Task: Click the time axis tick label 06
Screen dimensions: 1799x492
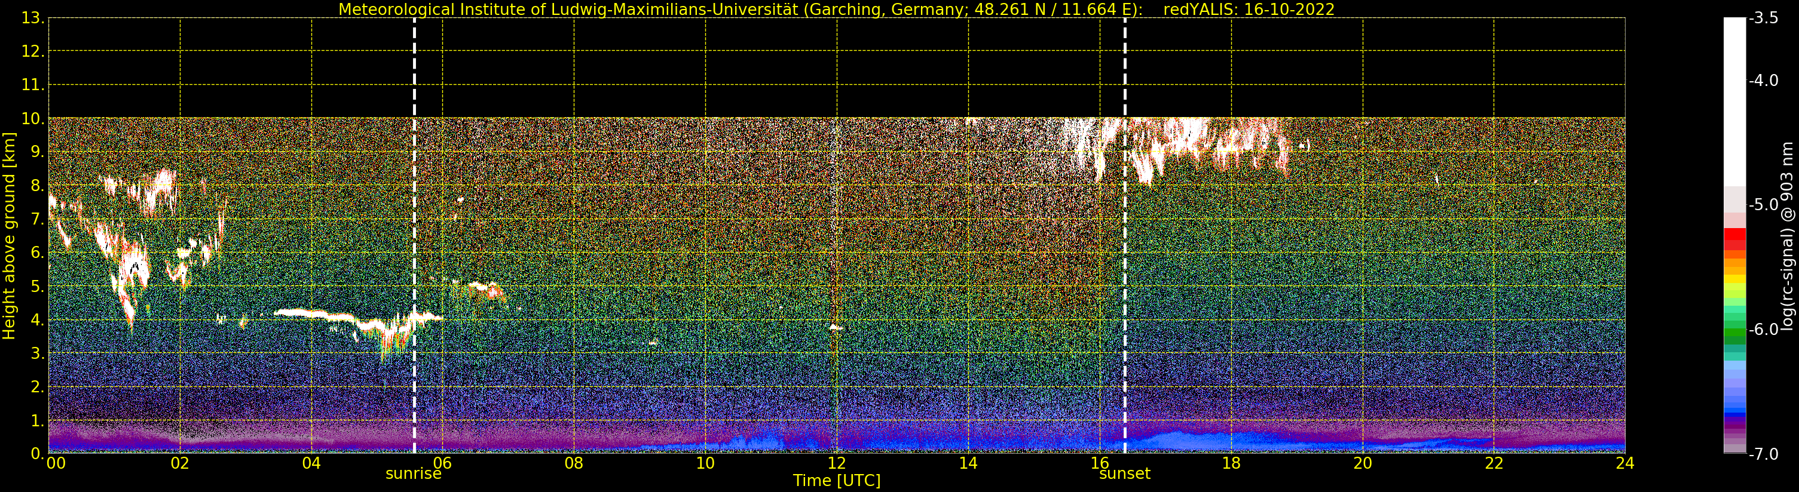Action: pos(443,463)
